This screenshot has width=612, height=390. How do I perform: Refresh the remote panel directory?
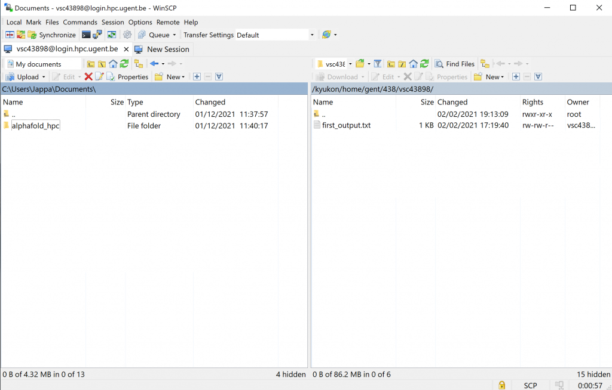[424, 64]
